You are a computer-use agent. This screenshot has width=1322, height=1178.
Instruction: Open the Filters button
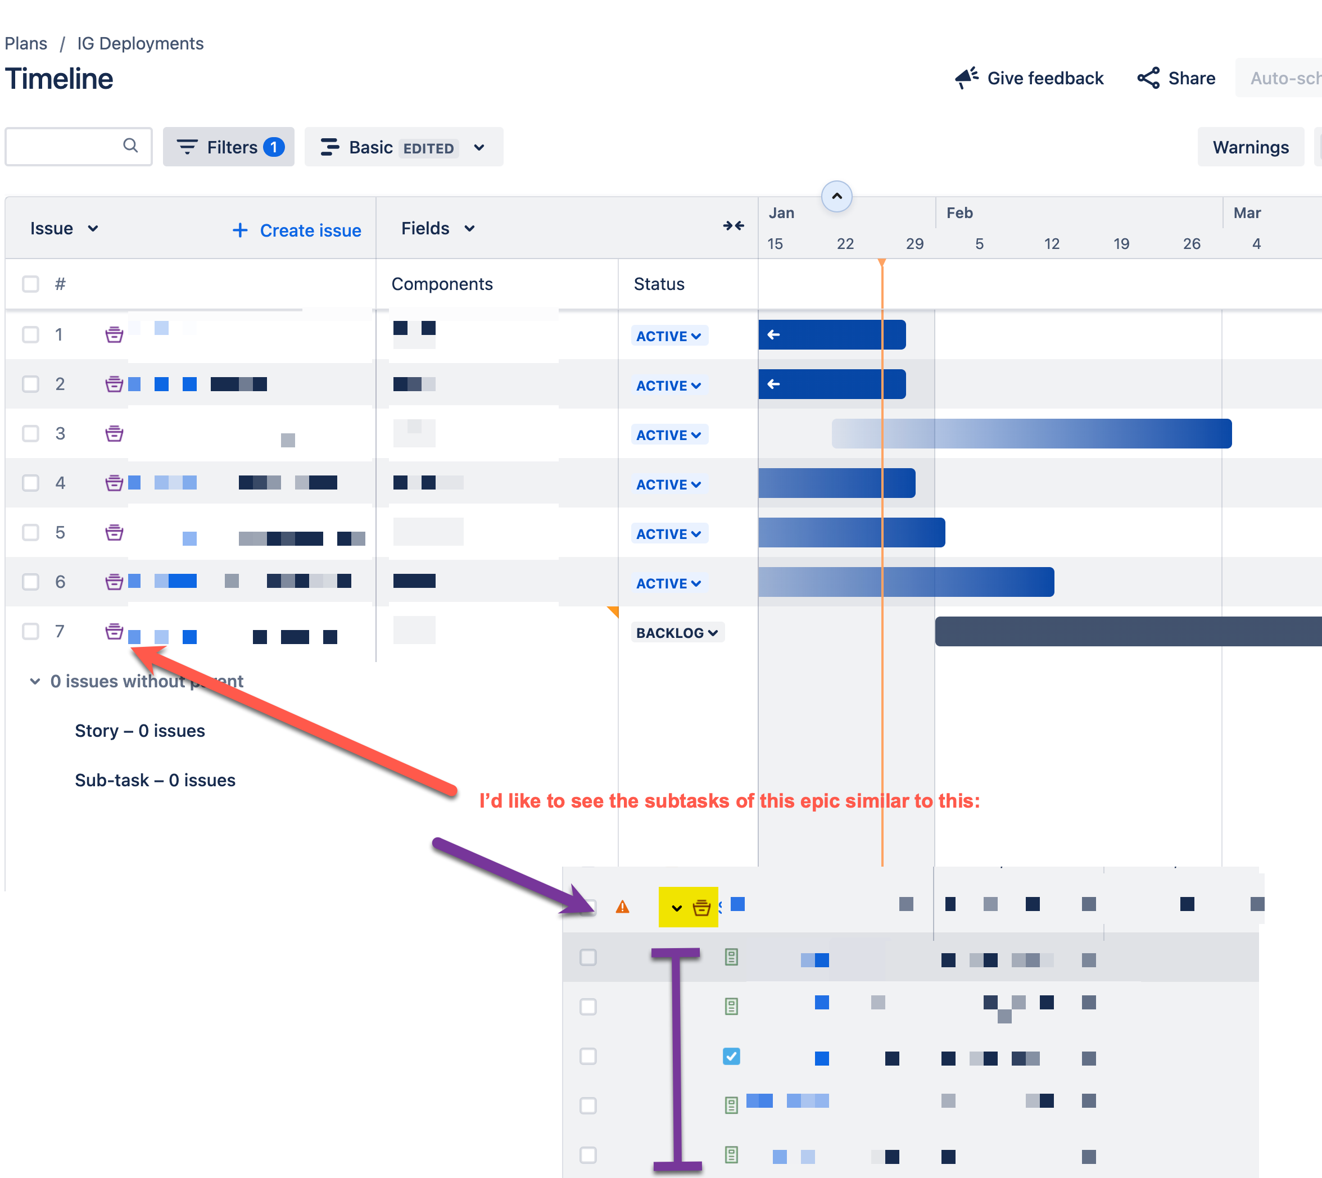[x=229, y=148]
